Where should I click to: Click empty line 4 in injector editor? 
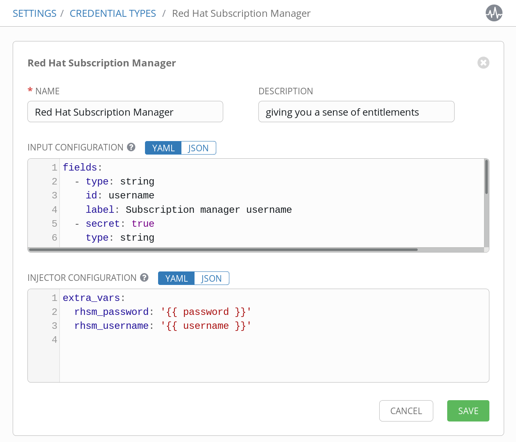pyautogui.click(x=246, y=340)
